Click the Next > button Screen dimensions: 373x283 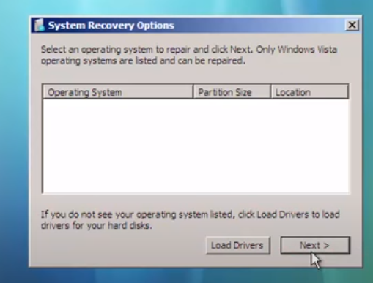pyautogui.click(x=315, y=245)
